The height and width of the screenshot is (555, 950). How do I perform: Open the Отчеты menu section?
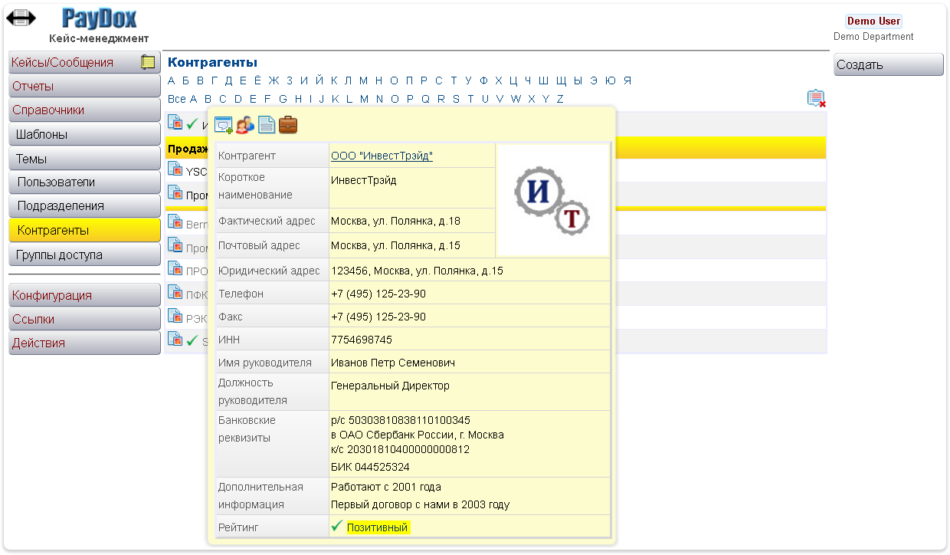(84, 87)
